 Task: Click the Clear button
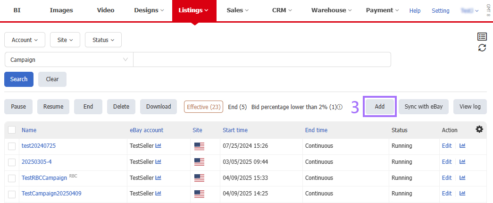(x=52, y=79)
